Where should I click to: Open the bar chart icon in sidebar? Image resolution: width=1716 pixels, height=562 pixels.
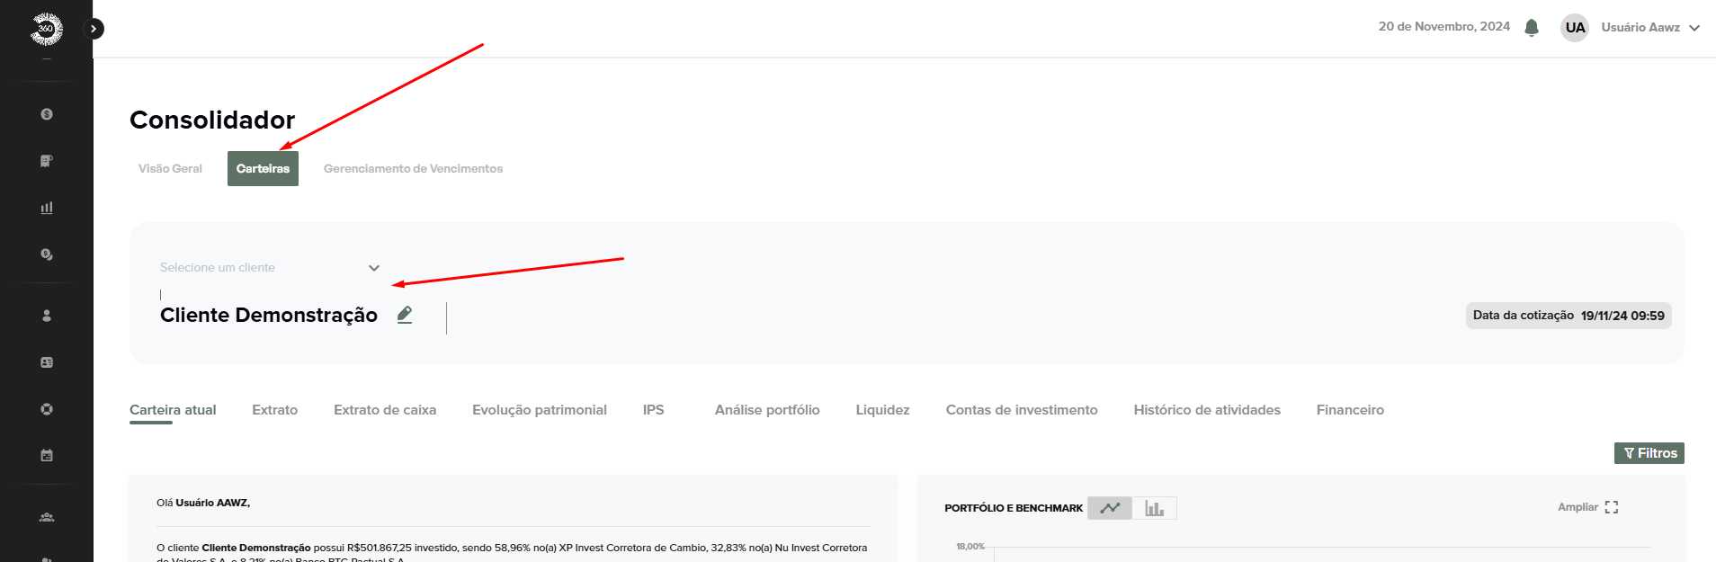47,208
